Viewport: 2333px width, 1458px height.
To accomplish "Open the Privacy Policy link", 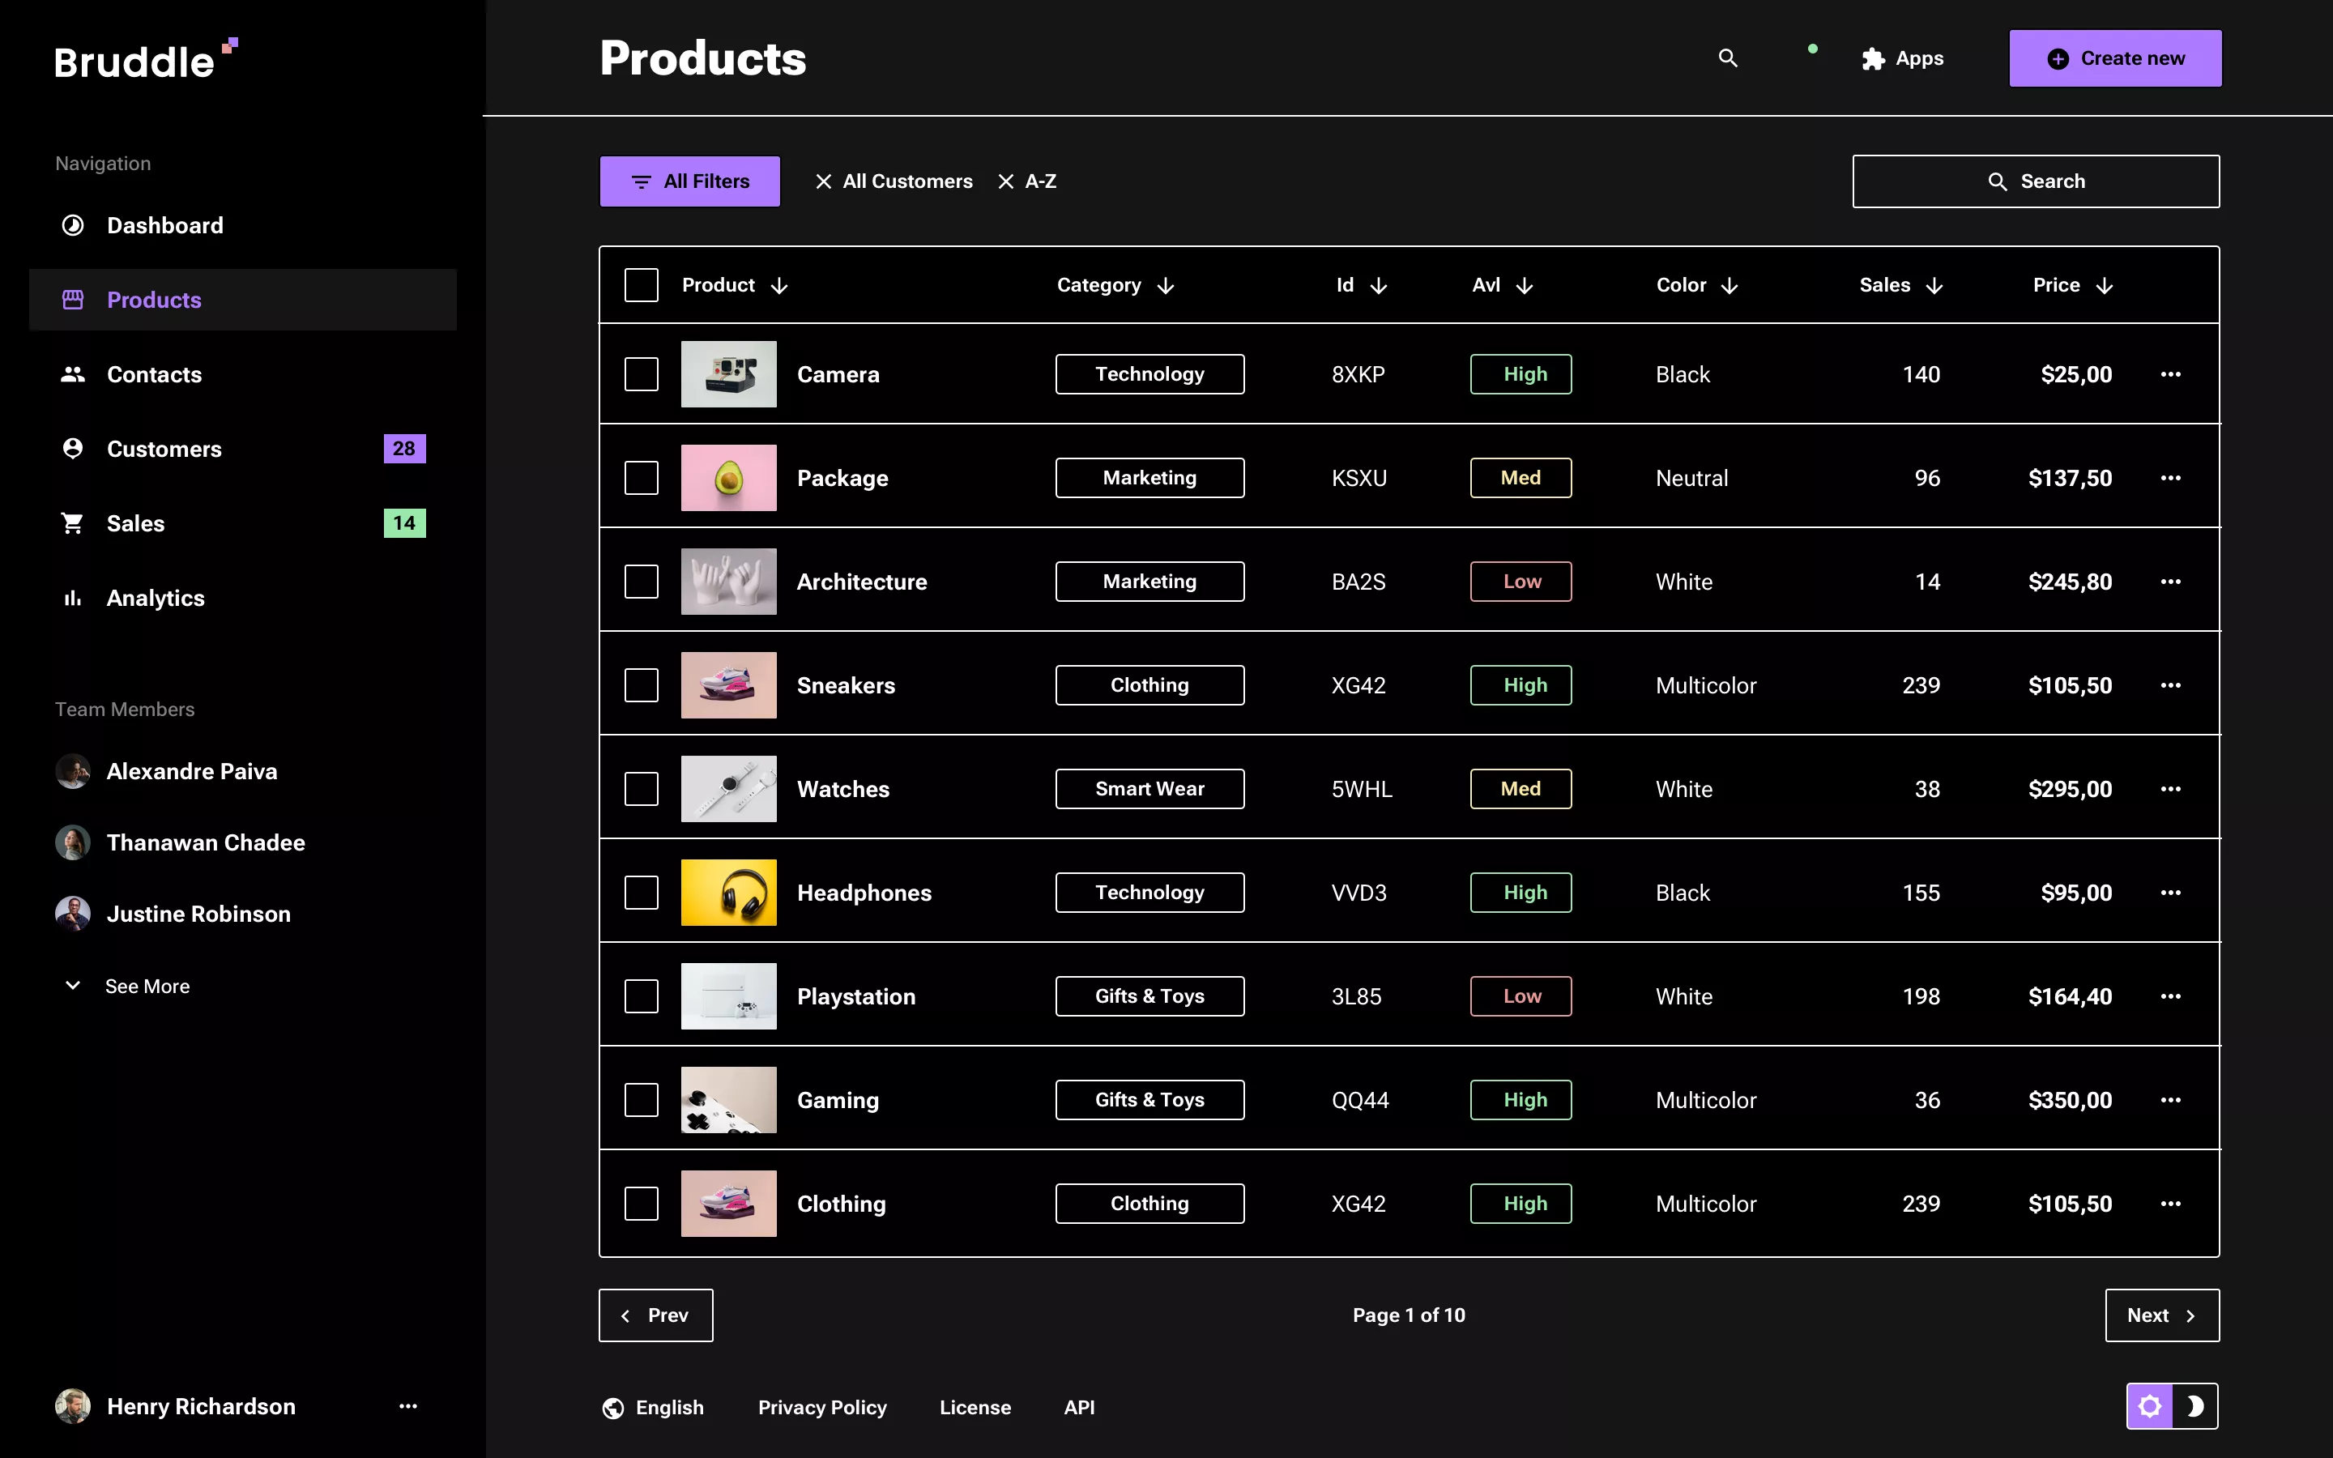I will tap(822, 1407).
